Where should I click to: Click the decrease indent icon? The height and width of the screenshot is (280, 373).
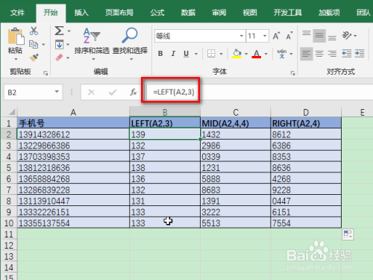[346, 54]
